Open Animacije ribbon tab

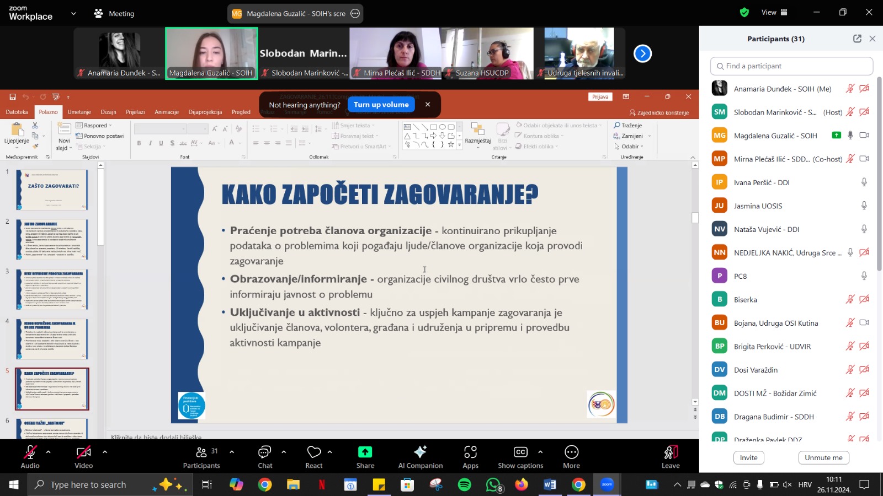(x=167, y=112)
